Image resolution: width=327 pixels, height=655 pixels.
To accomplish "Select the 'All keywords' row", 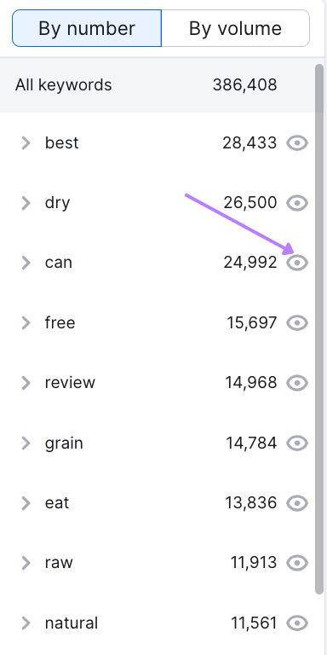I will pyautogui.click(x=157, y=85).
